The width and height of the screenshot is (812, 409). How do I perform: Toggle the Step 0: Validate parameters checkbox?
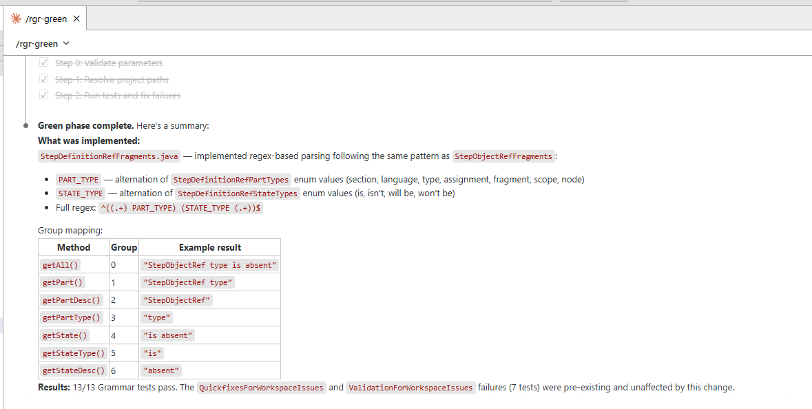click(43, 63)
